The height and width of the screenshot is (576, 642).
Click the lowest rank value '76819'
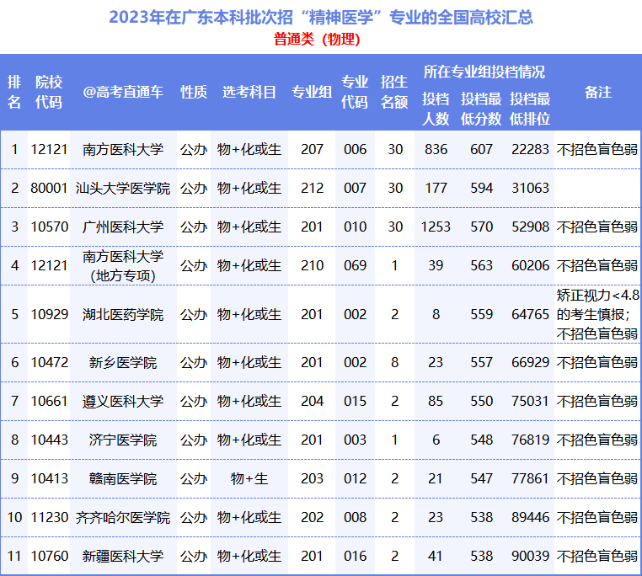tap(530, 440)
